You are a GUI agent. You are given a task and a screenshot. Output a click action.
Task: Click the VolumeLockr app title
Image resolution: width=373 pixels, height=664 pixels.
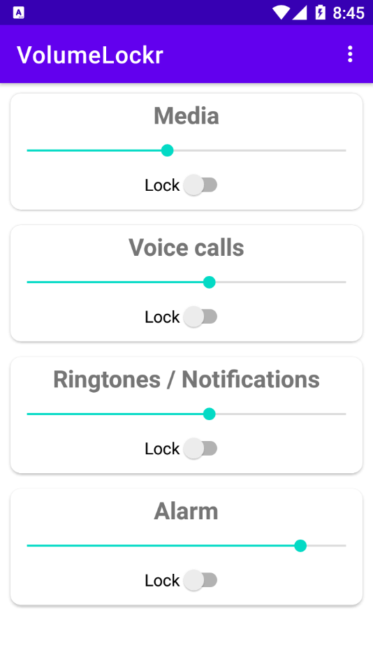[x=89, y=55]
